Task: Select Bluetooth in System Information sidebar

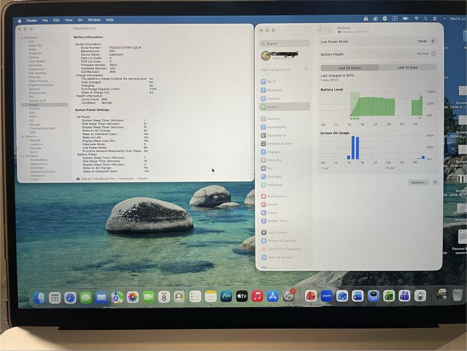Action: 35,53
